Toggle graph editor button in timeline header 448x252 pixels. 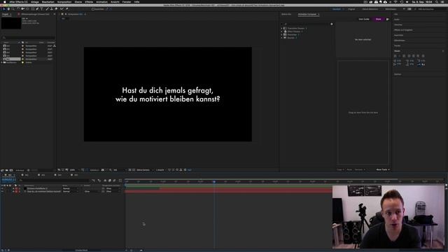point(120,181)
